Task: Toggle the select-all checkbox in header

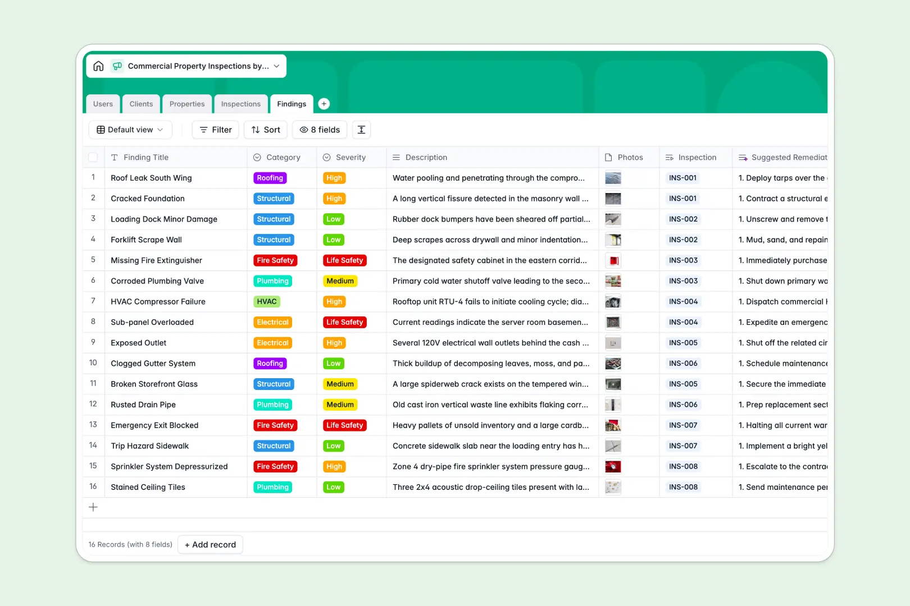Action: tap(93, 158)
